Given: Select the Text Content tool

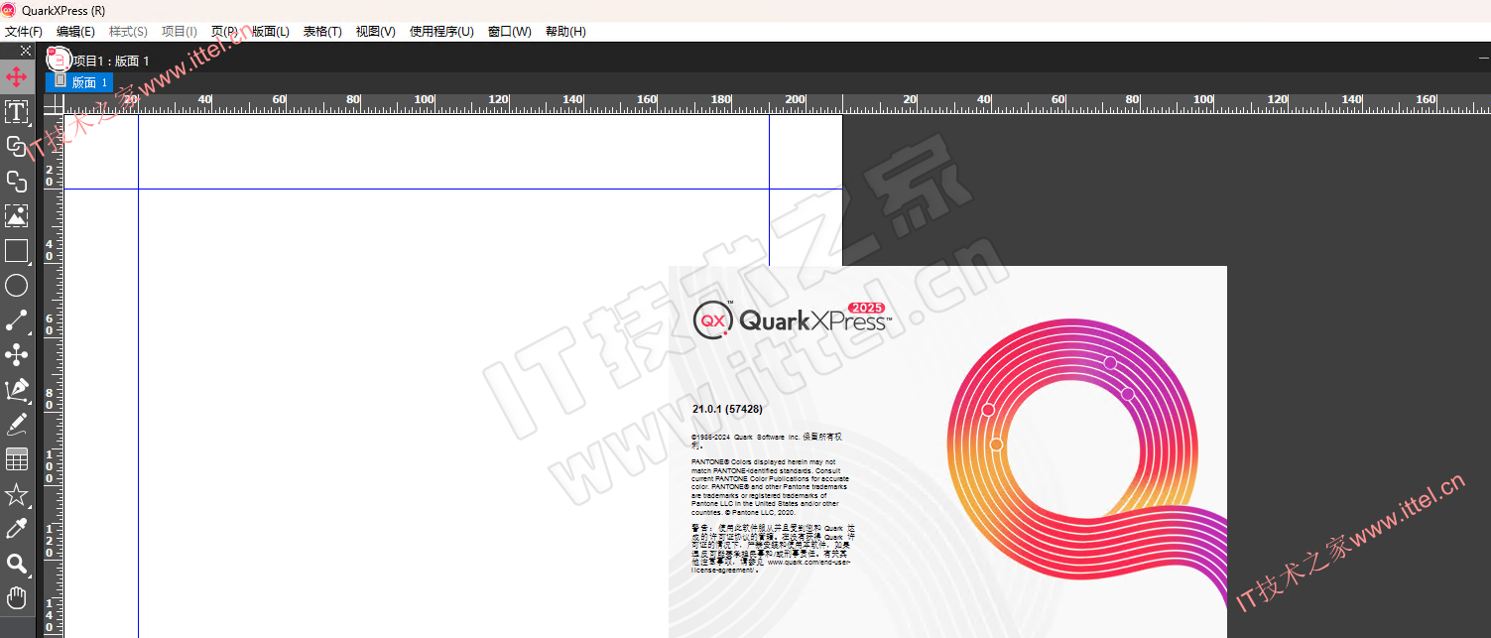Looking at the screenshot, I should click(16, 111).
